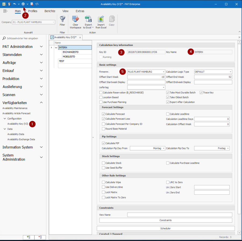
Task: Switch to the Profiles ribbon tab
Action: 33,11
